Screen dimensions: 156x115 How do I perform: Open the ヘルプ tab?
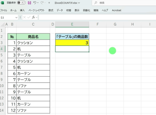coord(105,10)
